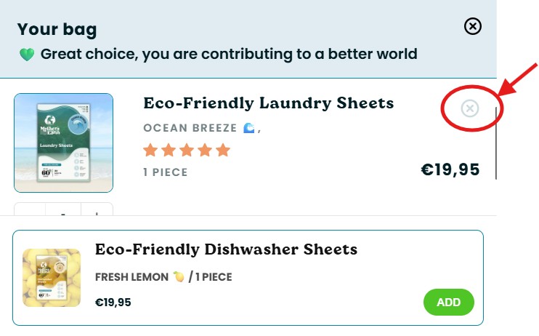Close the Your bag panel

click(x=472, y=27)
